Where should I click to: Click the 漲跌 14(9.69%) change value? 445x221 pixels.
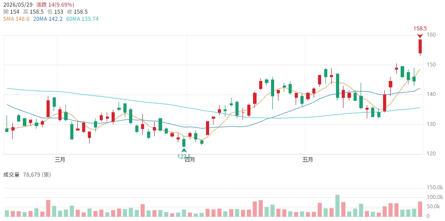click(55, 5)
